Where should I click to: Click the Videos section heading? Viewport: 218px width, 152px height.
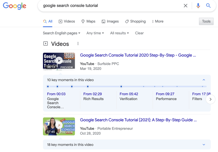click(60, 44)
